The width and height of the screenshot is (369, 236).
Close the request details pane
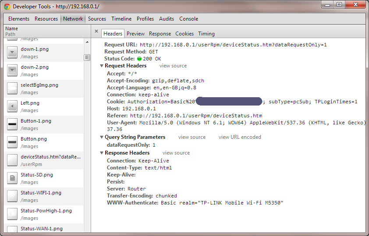[x=96, y=31]
